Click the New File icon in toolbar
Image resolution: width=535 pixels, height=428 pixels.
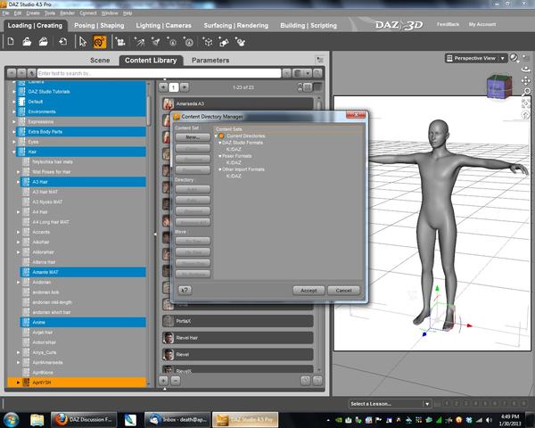tap(12, 42)
